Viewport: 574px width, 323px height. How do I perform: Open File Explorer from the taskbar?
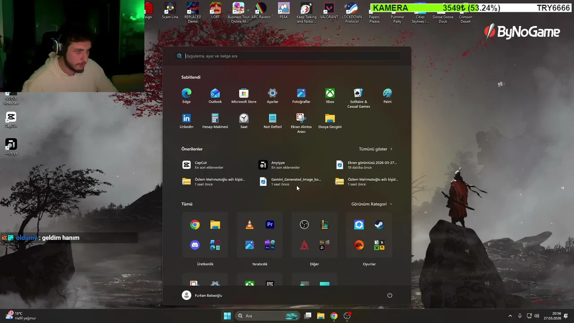tap(321, 316)
